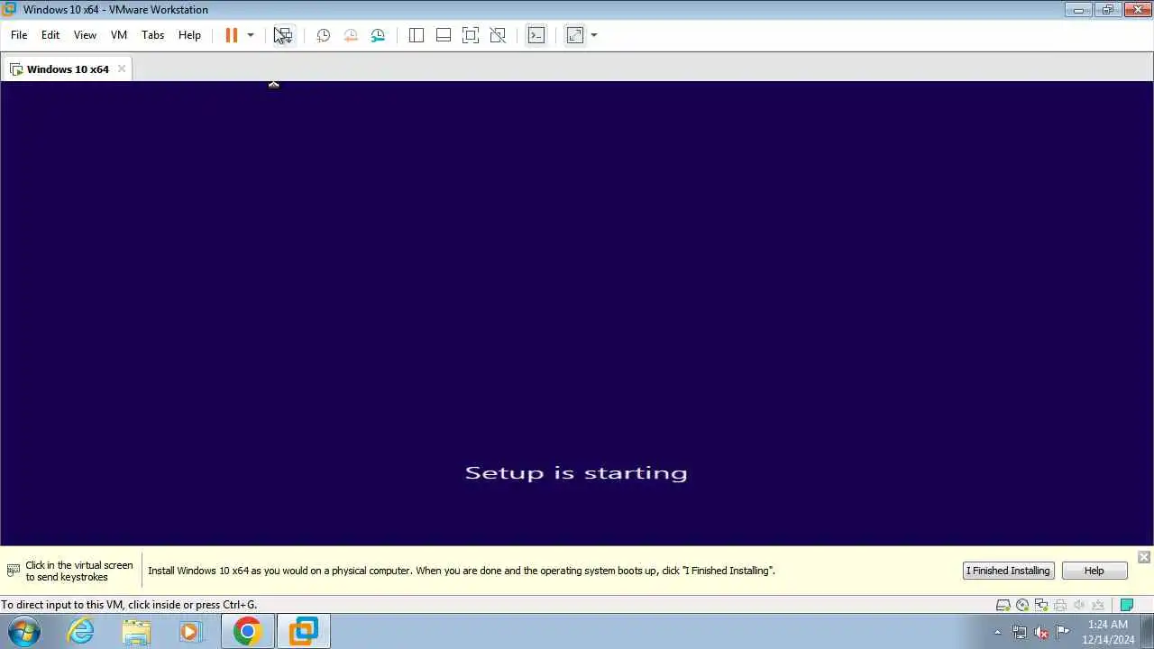Revert virtual machine to previous snapshot icon
The height and width of the screenshot is (649, 1154).
pyautogui.click(x=351, y=35)
